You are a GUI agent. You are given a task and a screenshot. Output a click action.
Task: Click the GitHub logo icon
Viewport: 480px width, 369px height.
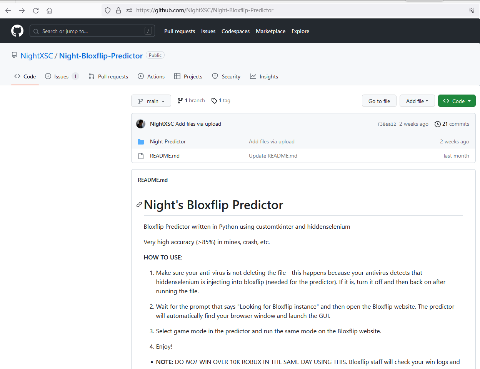pyautogui.click(x=17, y=31)
